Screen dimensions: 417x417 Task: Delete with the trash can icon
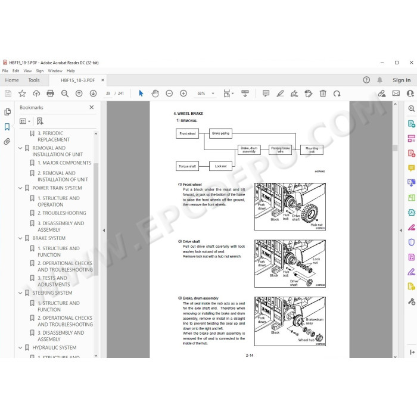tap(323, 94)
